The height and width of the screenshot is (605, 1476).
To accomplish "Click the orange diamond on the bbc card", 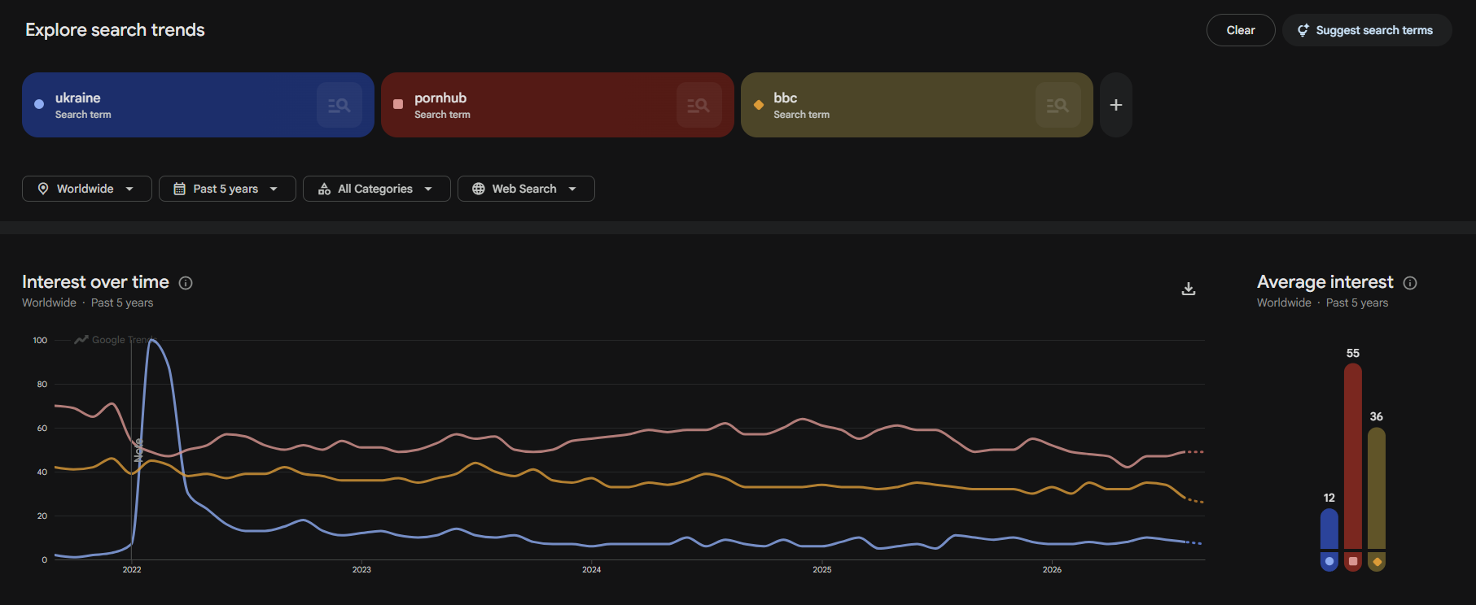I will click(x=759, y=104).
